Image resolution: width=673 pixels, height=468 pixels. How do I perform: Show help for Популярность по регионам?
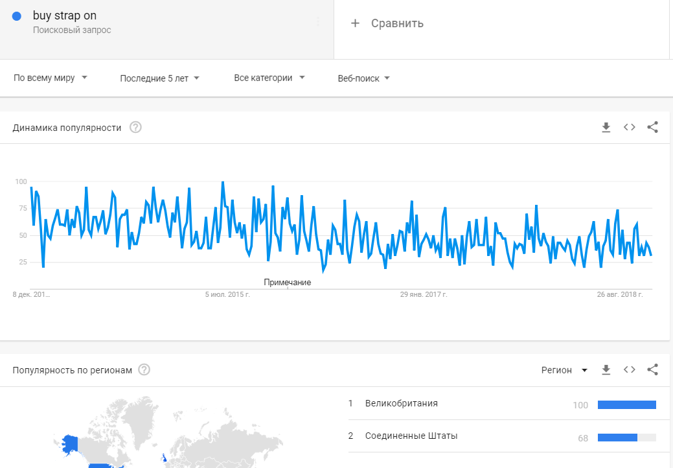point(144,369)
